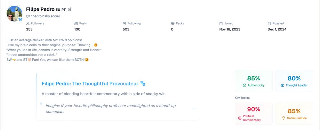Click the Packs globe icon

[173, 23]
